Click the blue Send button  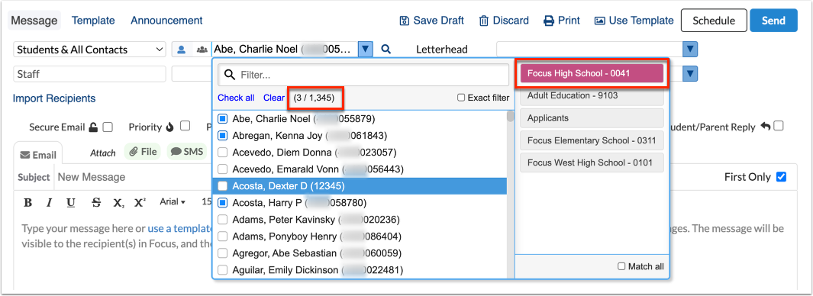[x=773, y=21]
